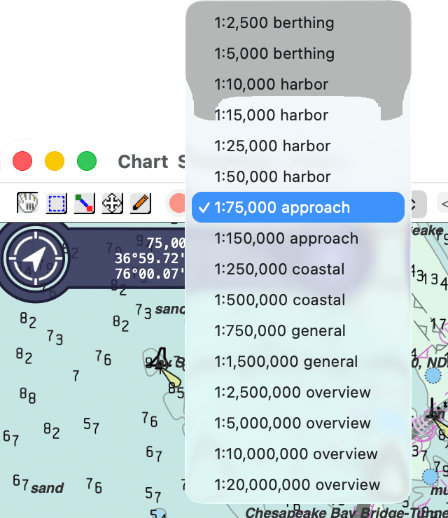Choose 1:10,000 harbor scale
The width and height of the screenshot is (448, 518).
pos(298,84)
